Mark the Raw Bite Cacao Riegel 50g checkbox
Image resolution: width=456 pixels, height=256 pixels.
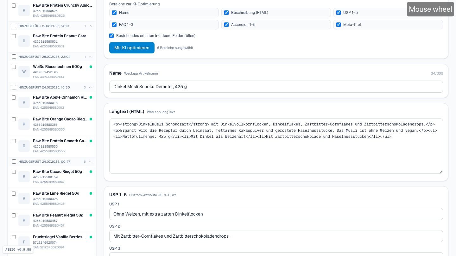(x=14, y=172)
